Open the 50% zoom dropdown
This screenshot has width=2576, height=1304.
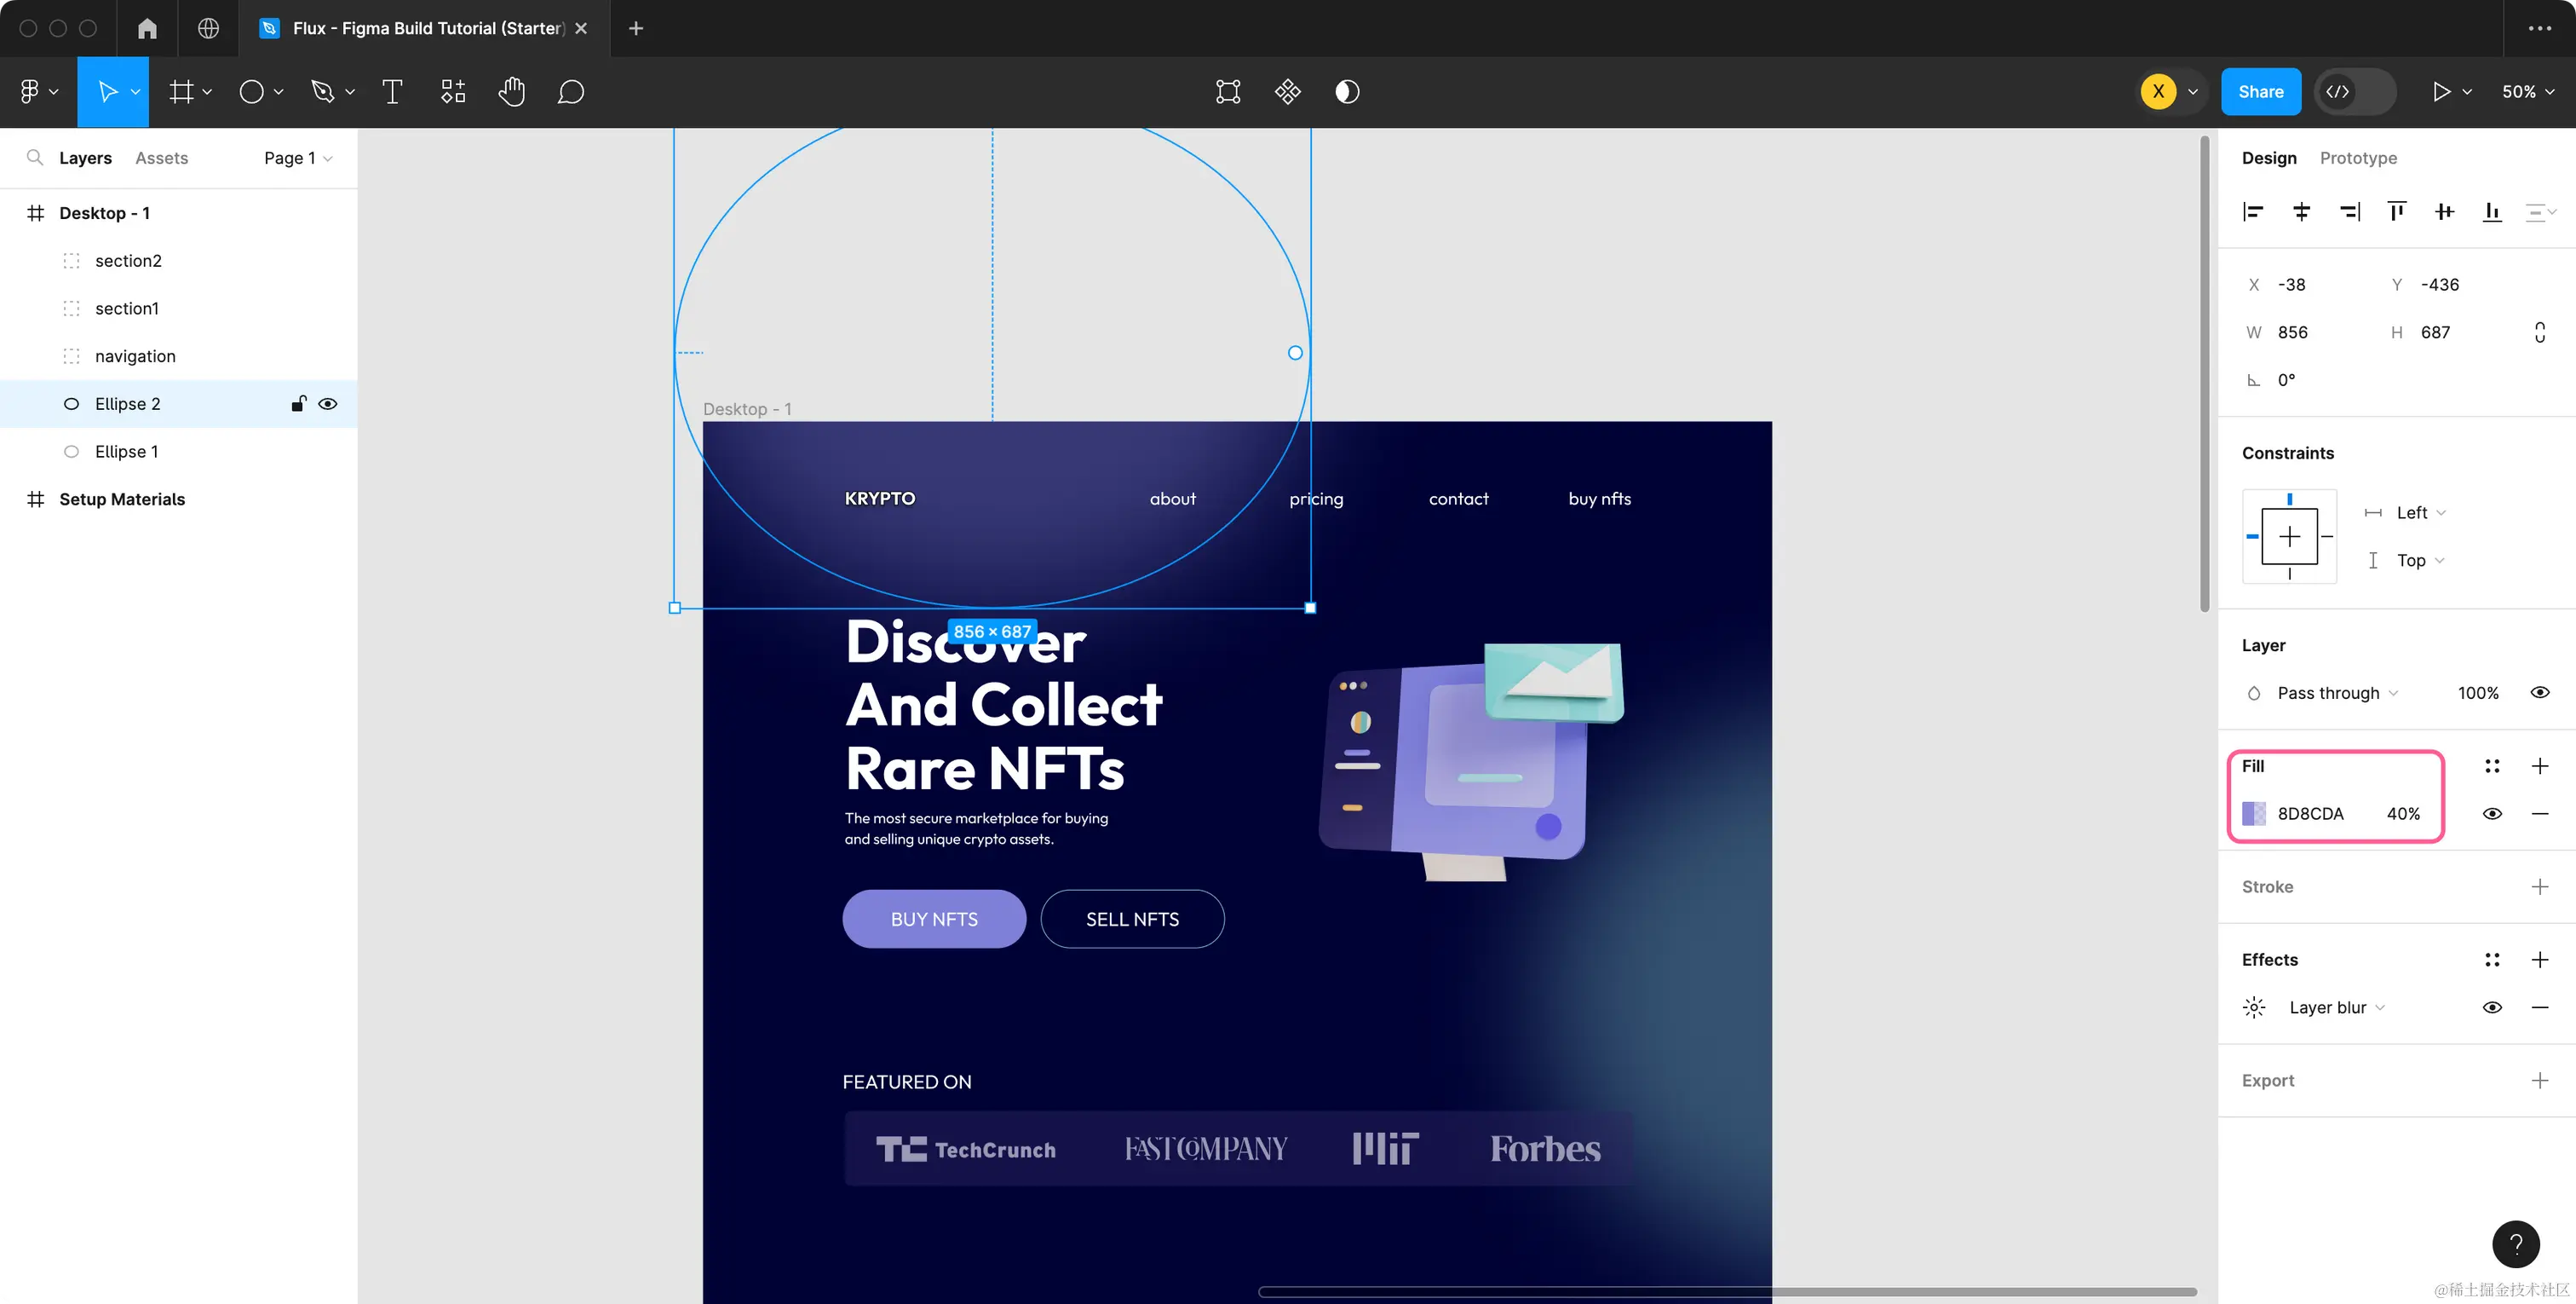[x=2527, y=92]
